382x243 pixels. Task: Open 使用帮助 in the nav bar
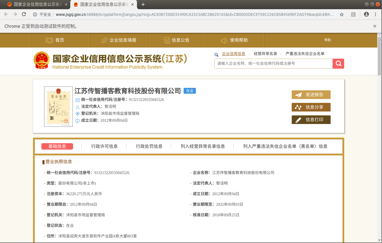235,40
